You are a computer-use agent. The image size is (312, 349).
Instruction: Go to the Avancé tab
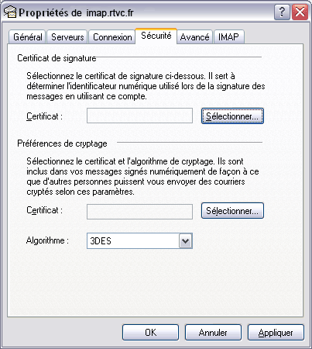(x=194, y=37)
